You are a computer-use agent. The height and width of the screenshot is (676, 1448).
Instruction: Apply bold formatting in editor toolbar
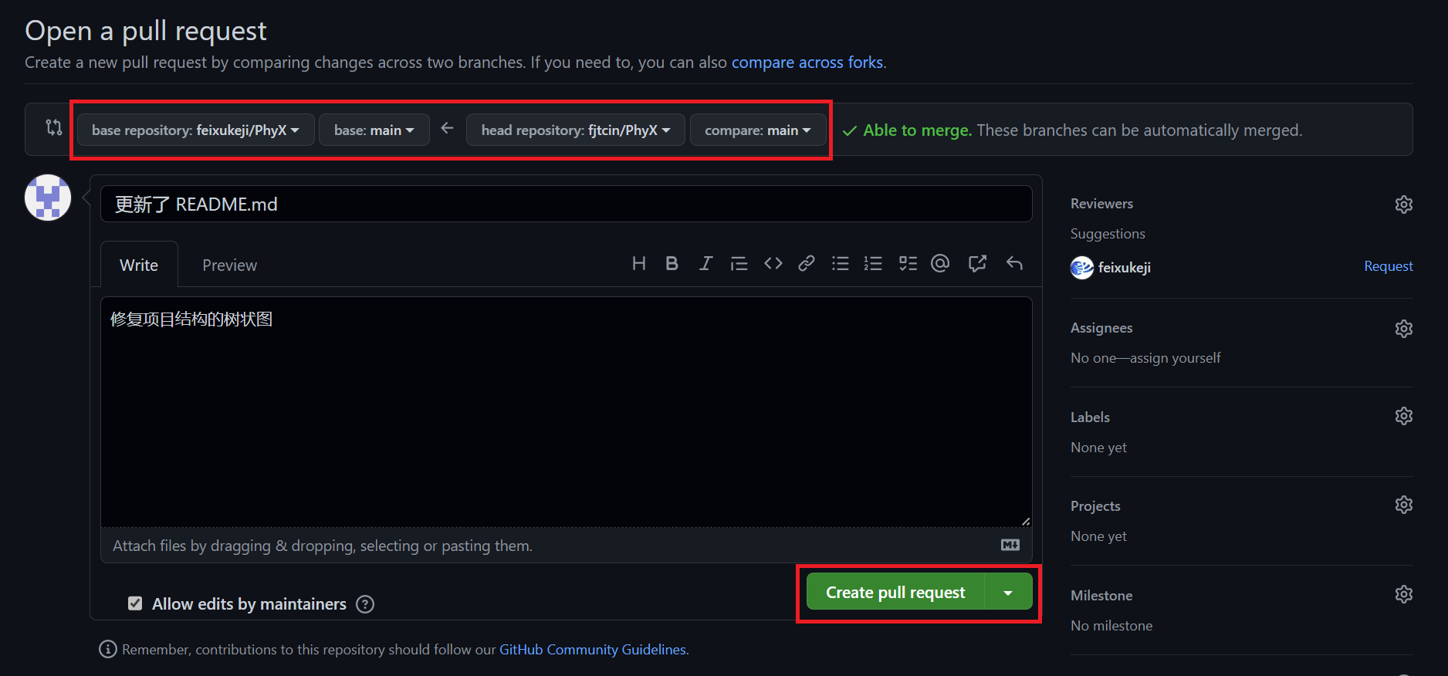tap(672, 264)
